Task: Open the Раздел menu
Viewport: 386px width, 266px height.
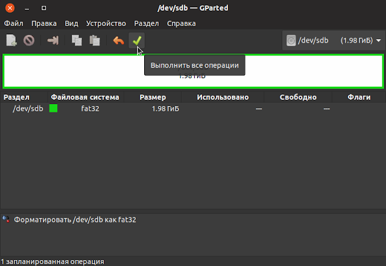Action: pyautogui.click(x=147, y=23)
